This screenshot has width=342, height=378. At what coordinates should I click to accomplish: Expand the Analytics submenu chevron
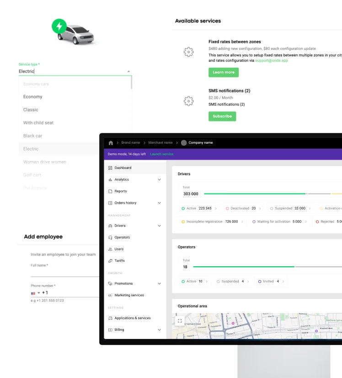pyautogui.click(x=159, y=180)
